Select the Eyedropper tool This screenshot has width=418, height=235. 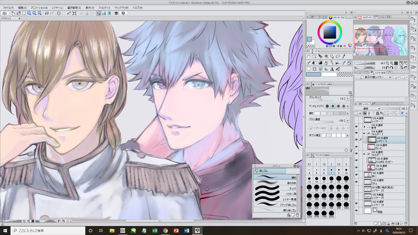(x=344, y=56)
